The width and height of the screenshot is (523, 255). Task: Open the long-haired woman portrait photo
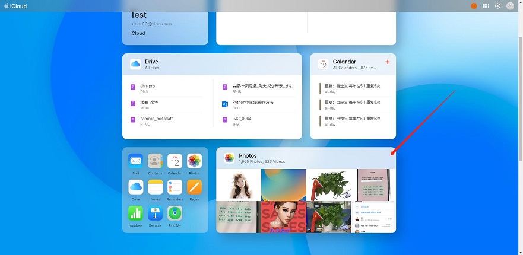click(239, 184)
